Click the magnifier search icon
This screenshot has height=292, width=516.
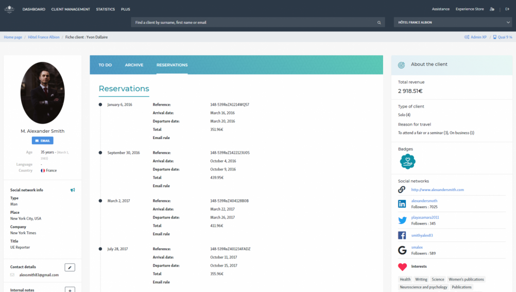point(379,23)
